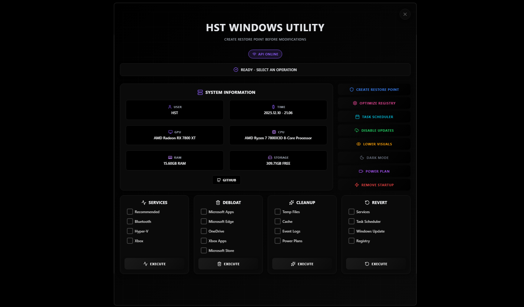Check Windows Update under Revert
The height and width of the screenshot is (307, 524).
(351, 231)
